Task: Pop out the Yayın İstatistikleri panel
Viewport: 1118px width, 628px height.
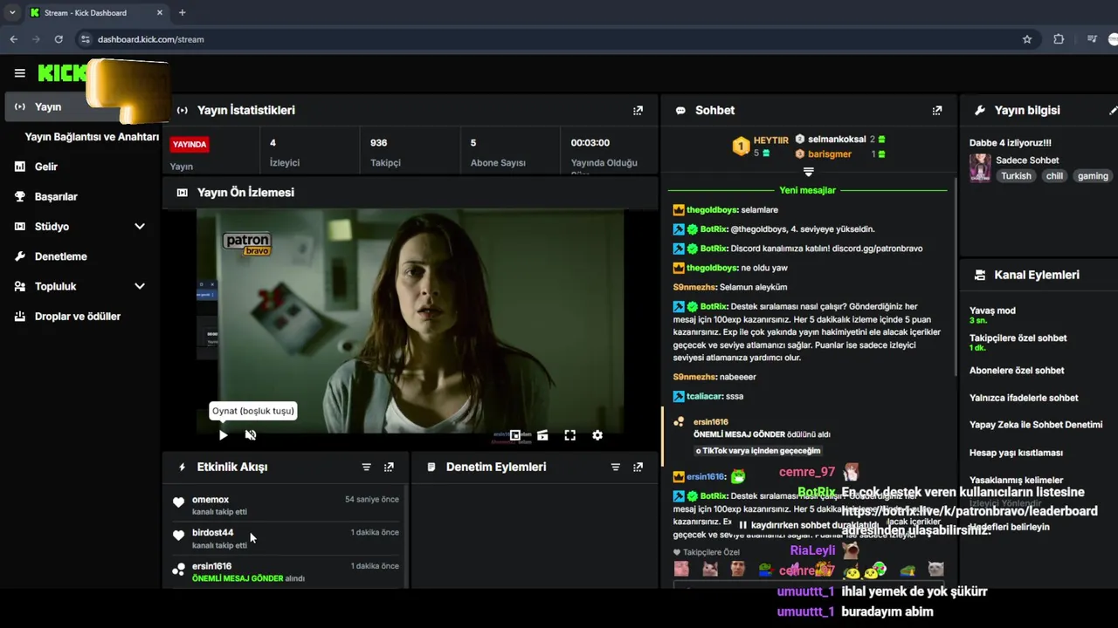Action: pos(638,110)
